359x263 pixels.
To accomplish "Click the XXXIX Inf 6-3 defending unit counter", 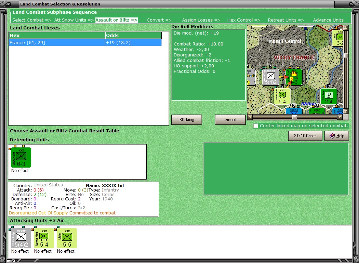I will (x=21, y=157).
